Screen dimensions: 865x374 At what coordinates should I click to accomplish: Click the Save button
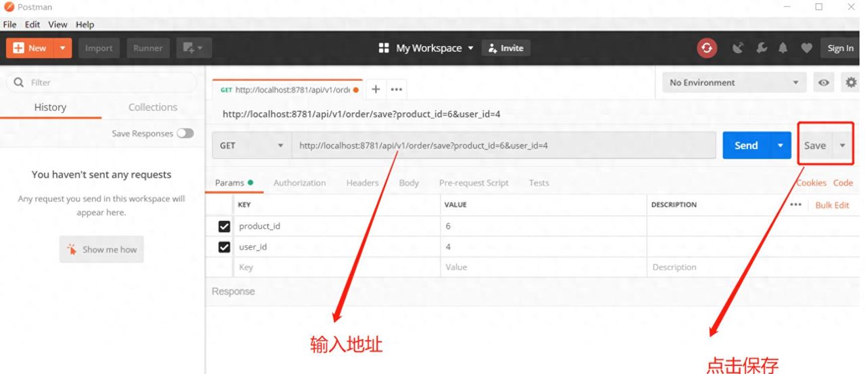coord(815,145)
